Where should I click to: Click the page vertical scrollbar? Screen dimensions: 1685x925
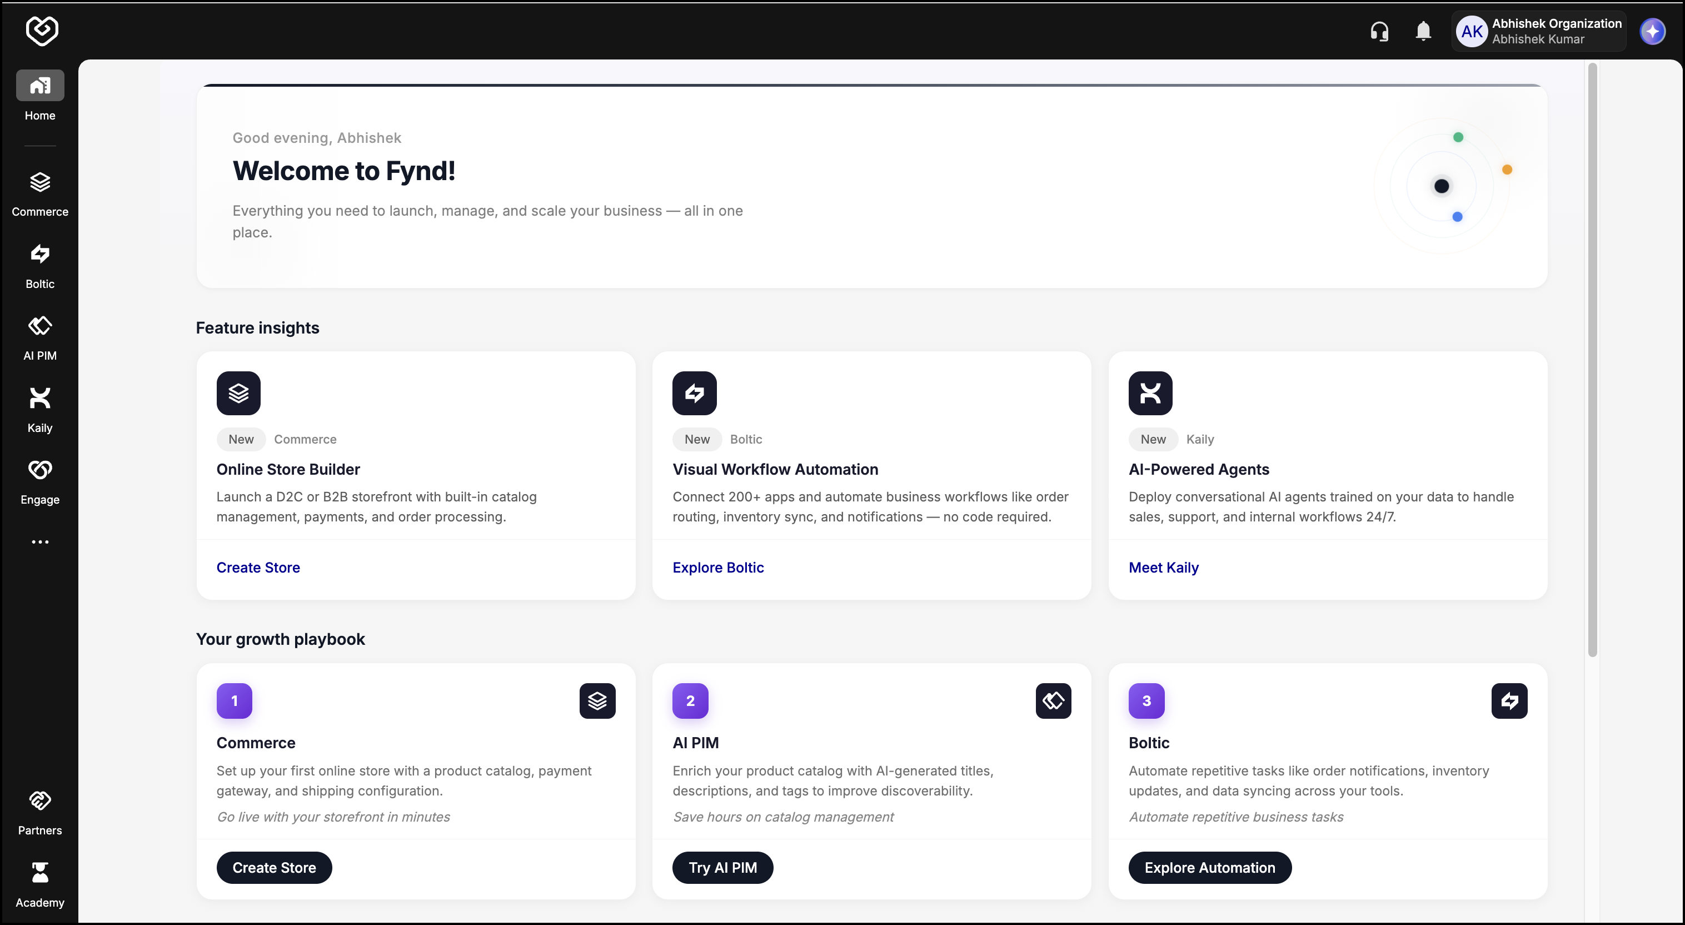(x=1592, y=360)
